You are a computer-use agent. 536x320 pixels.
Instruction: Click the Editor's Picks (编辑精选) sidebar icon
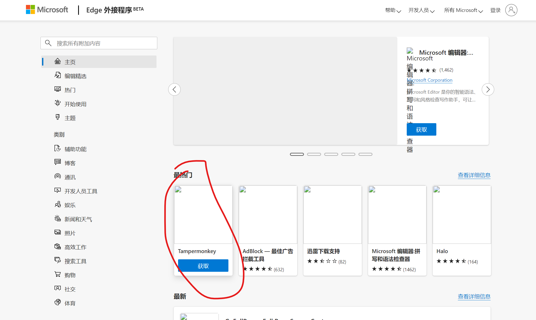point(58,75)
